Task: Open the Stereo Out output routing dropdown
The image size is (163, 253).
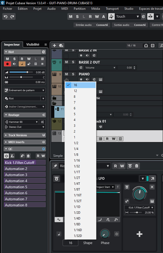Action: point(25,127)
